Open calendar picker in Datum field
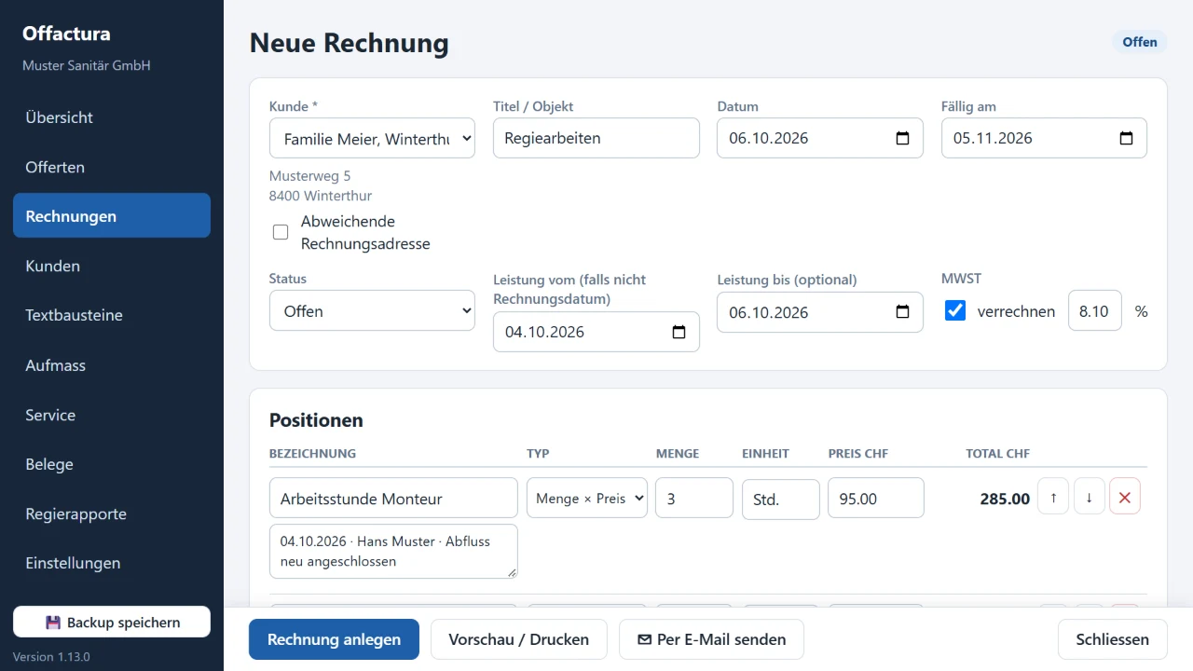 coord(902,138)
